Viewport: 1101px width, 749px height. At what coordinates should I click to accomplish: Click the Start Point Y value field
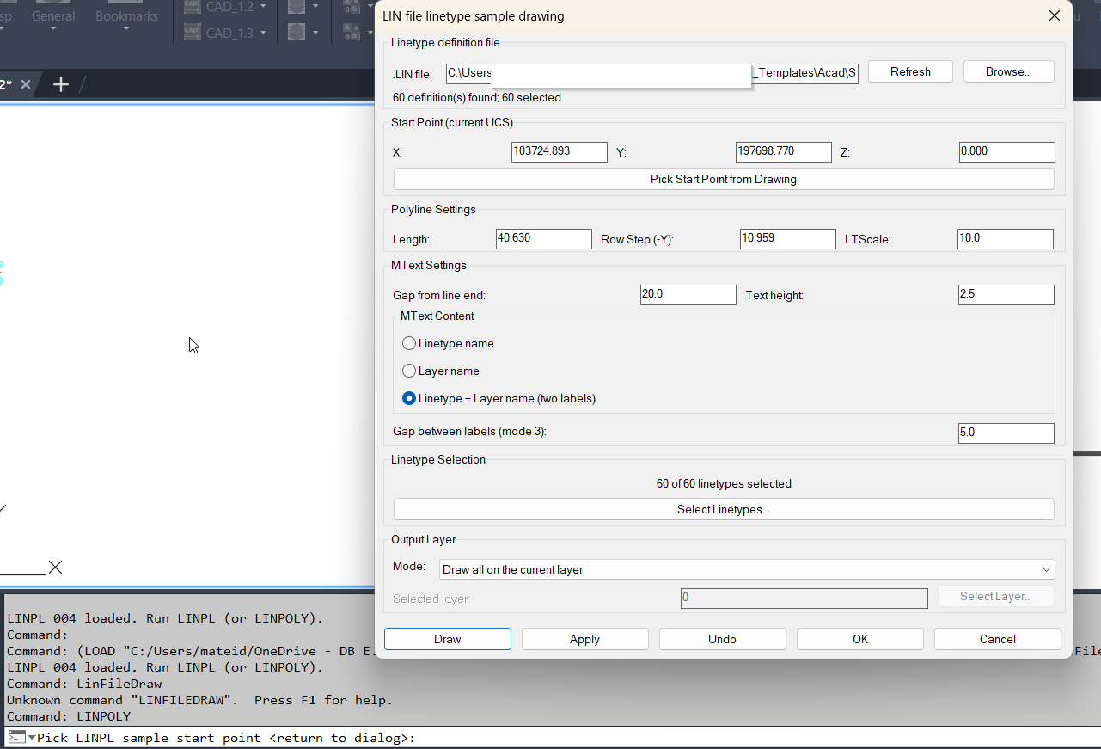(x=784, y=151)
